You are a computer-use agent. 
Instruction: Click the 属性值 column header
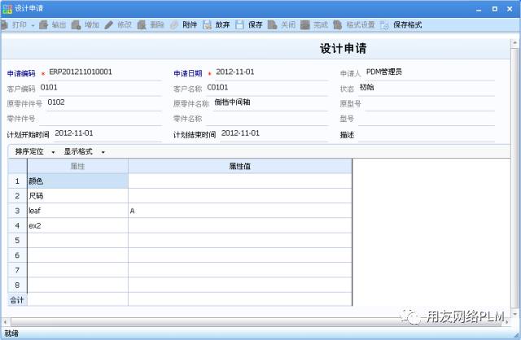tap(239, 166)
